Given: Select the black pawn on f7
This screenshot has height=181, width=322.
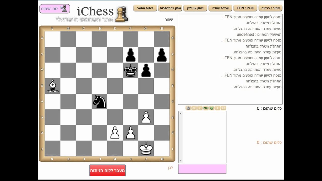Looking at the screenshot, I should (x=131, y=55).
